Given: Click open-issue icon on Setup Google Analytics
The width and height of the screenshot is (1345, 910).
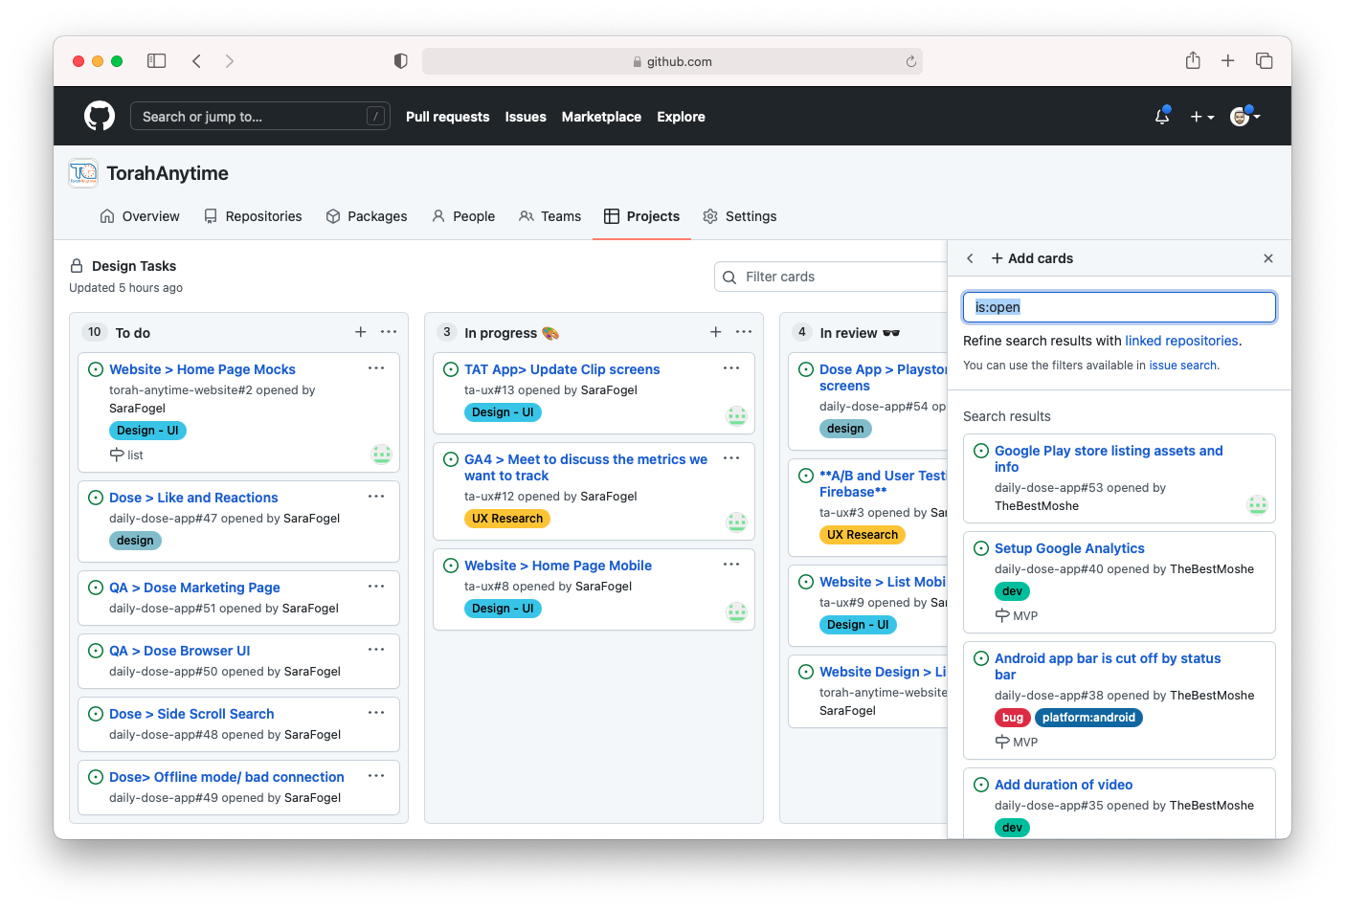Looking at the screenshot, I should [x=981, y=548].
